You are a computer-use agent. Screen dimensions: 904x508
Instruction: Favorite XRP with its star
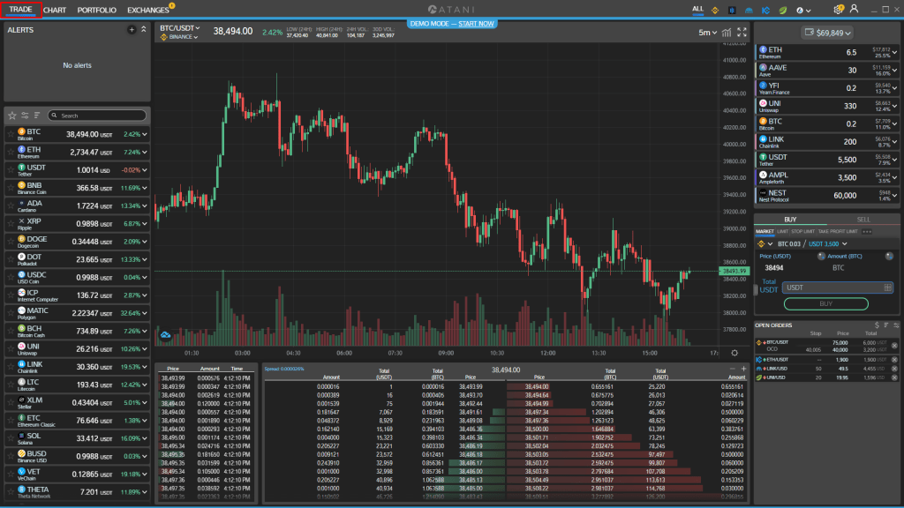pyautogui.click(x=11, y=223)
